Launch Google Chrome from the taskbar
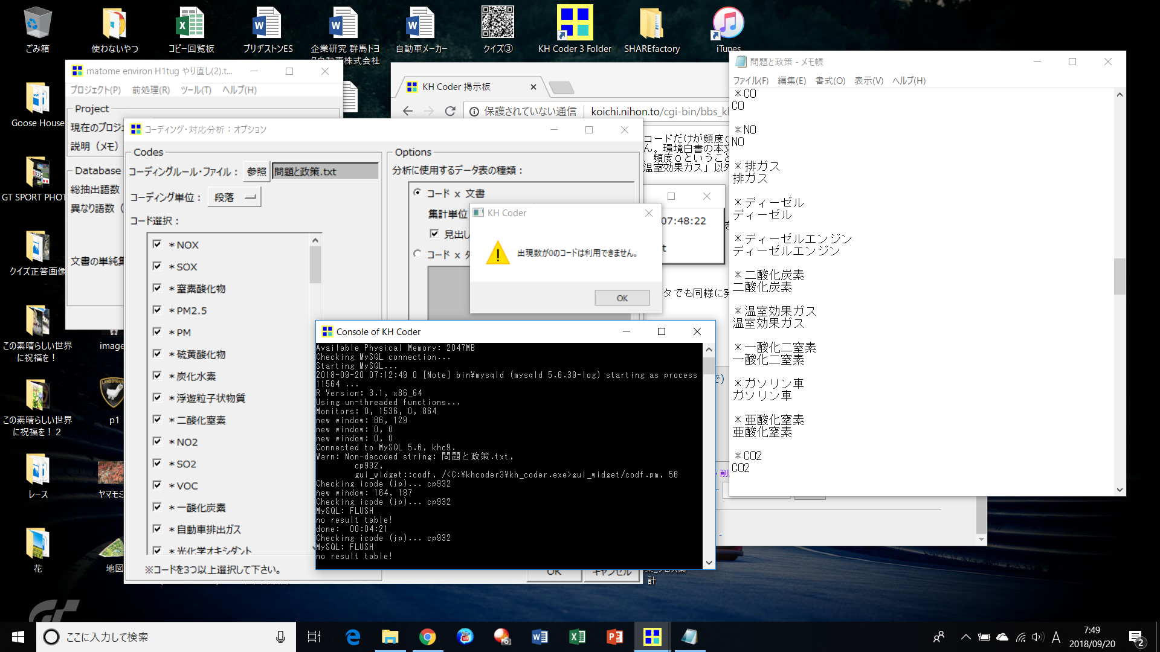The width and height of the screenshot is (1160, 652). point(427,636)
